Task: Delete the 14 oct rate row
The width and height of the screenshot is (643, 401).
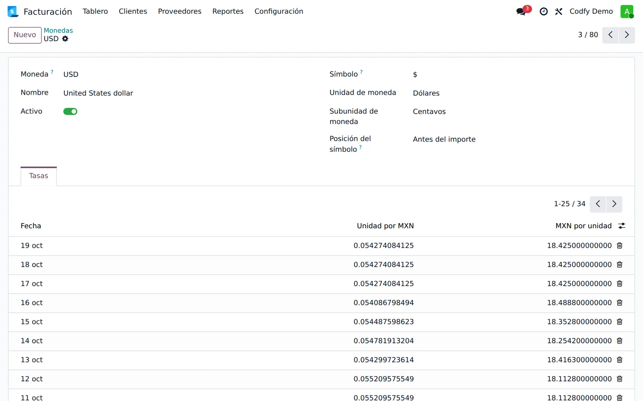Action: pos(620,341)
